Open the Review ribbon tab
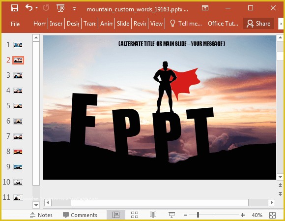The height and width of the screenshot is (221, 285). (140, 24)
